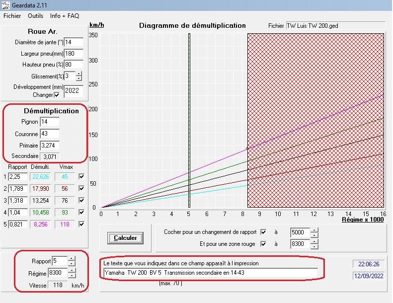
Task: Click the Geardata application icon in title bar
Action: click(x=5, y=5)
